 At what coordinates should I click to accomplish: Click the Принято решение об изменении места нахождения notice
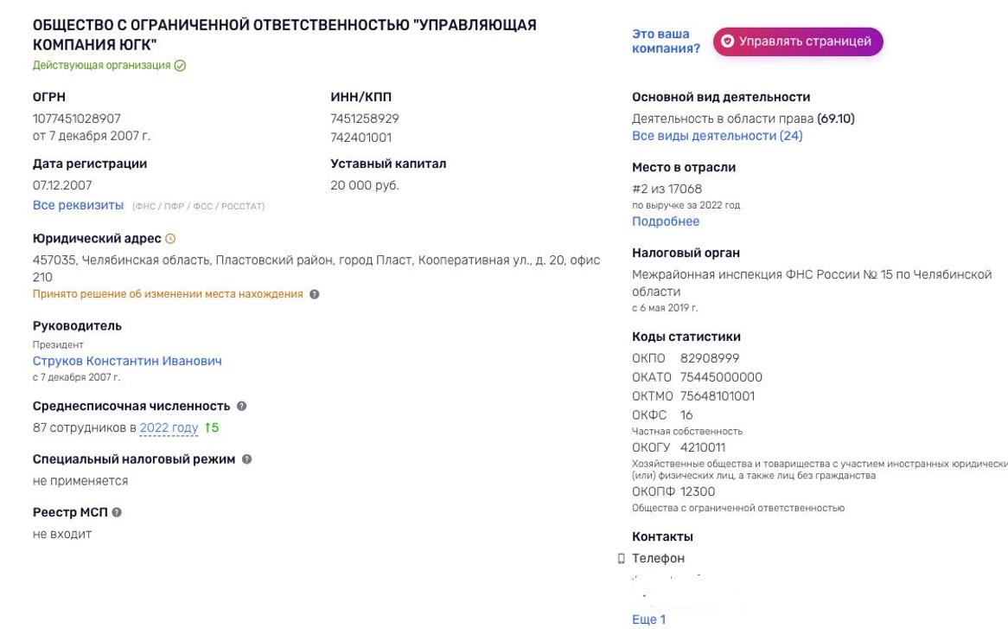(168, 294)
